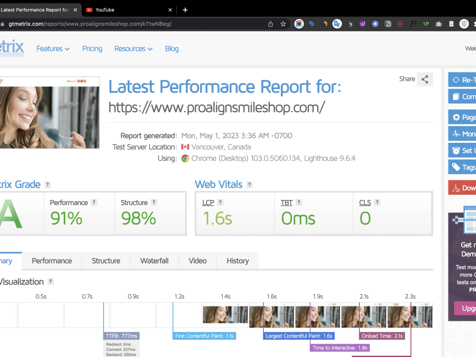Viewport: 476px width, 357px height.
Task: Close the YouTube browser tab
Action: (x=170, y=10)
